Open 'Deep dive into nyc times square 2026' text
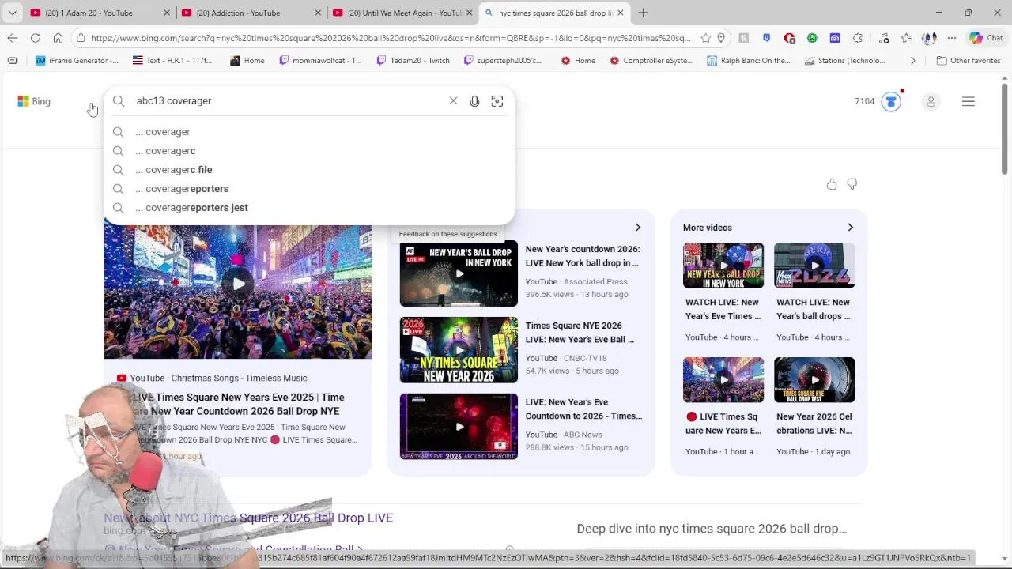The image size is (1012, 569). (x=712, y=529)
